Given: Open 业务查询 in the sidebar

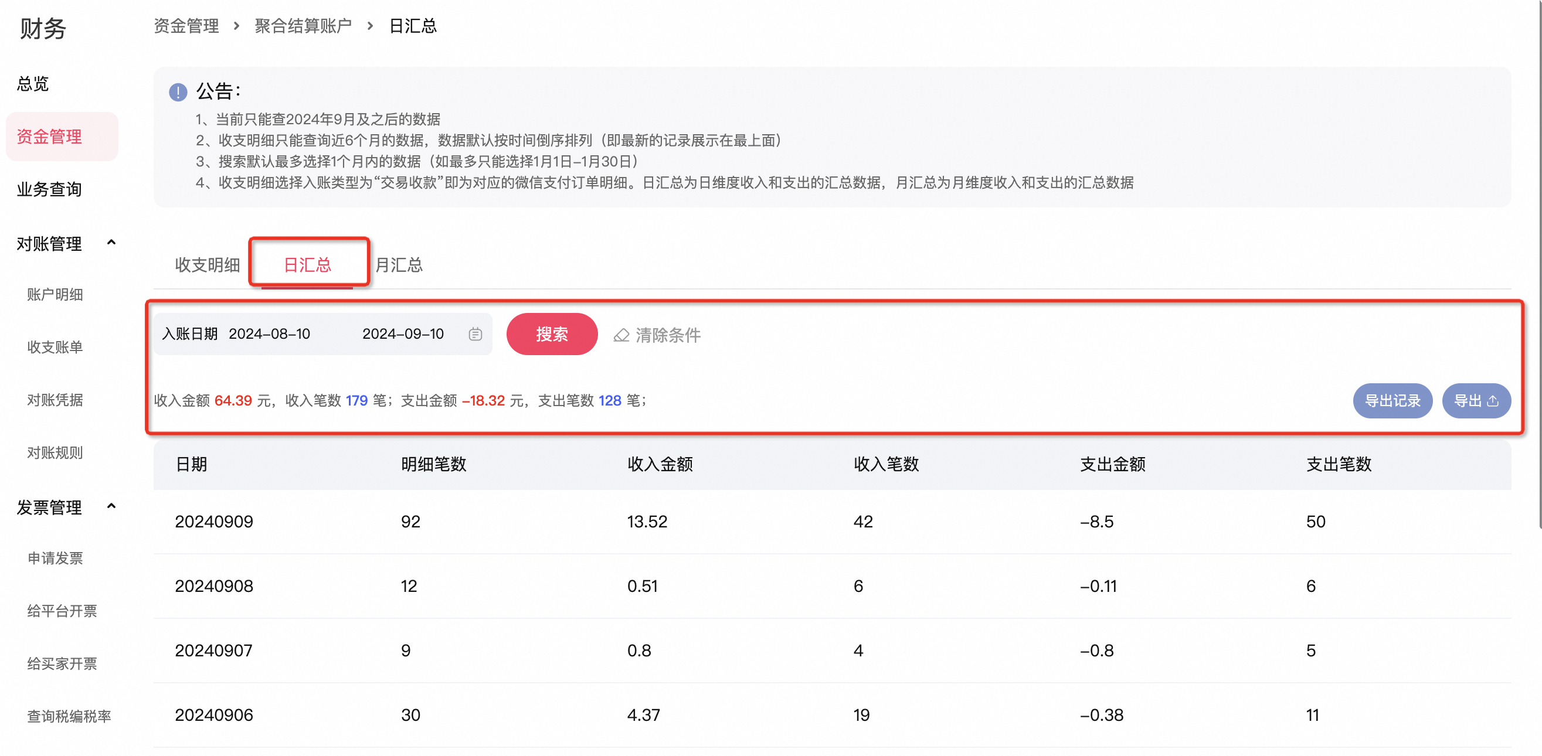Looking at the screenshot, I should (49, 189).
